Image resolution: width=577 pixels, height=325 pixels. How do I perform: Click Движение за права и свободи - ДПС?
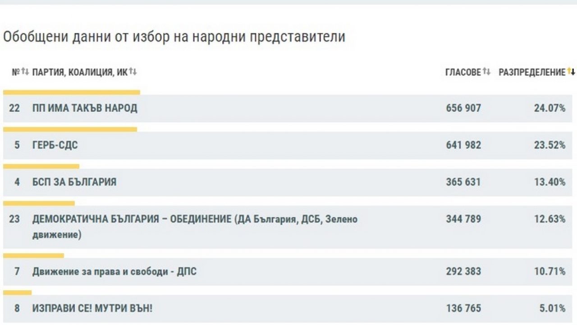(114, 272)
